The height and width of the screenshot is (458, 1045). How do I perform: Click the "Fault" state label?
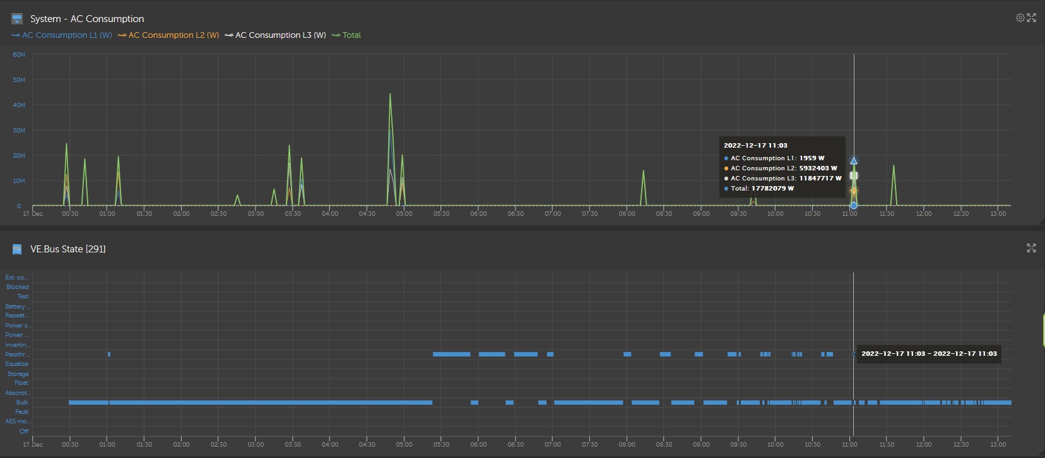[22, 412]
